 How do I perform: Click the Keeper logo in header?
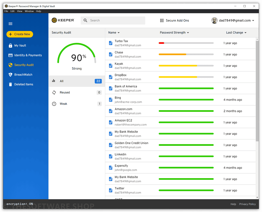tap(63, 20)
